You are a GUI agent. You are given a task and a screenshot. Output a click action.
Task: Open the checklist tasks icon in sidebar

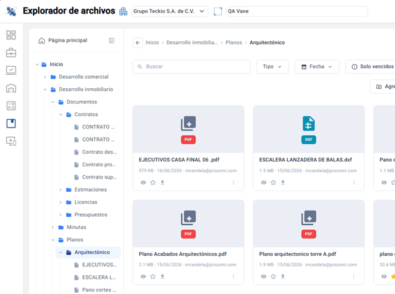(x=11, y=70)
